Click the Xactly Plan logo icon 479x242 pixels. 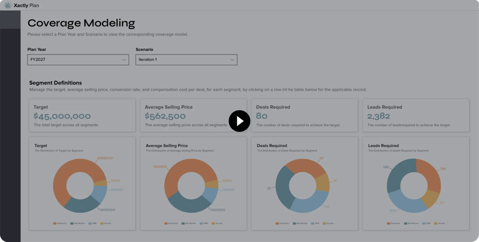click(x=8, y=5)
